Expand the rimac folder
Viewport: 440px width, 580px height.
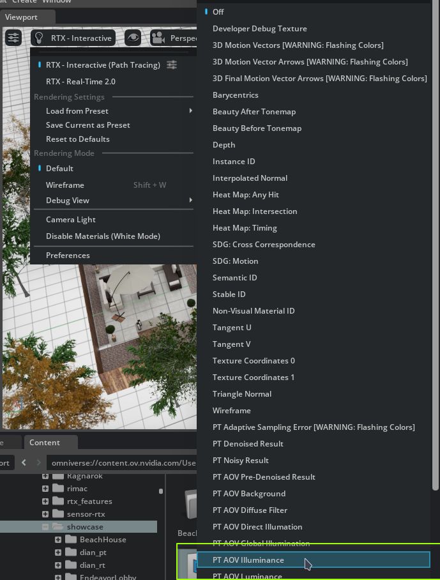pyautogui.click(x=45, y=489)
